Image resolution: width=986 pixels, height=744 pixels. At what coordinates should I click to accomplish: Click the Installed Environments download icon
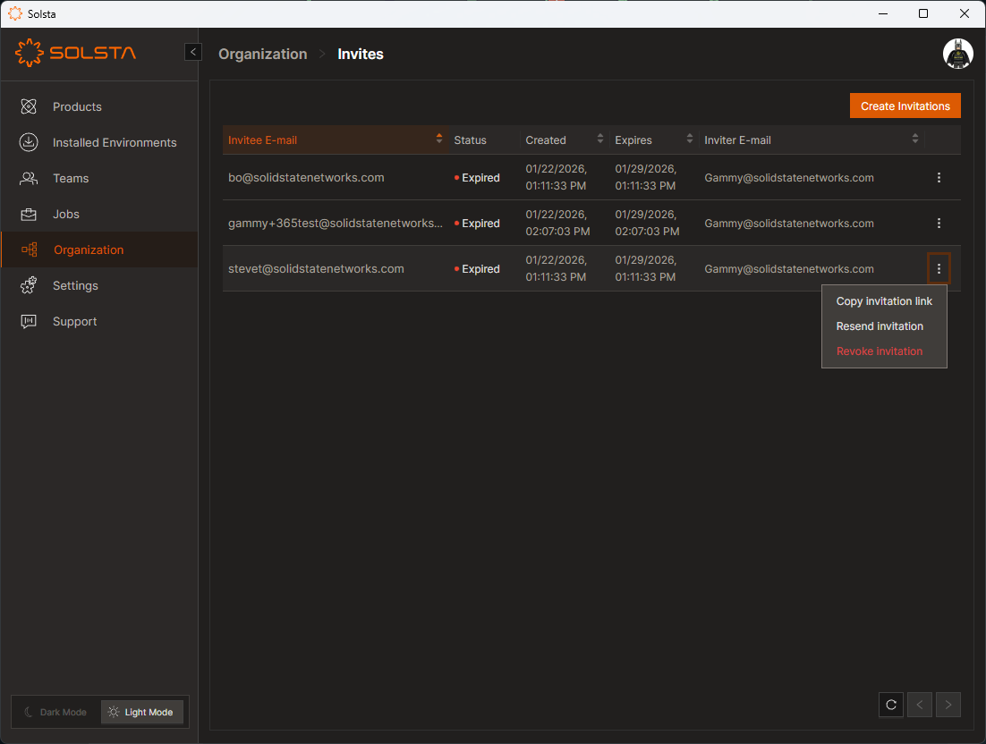pyautogui.click(x=29, y=143)
